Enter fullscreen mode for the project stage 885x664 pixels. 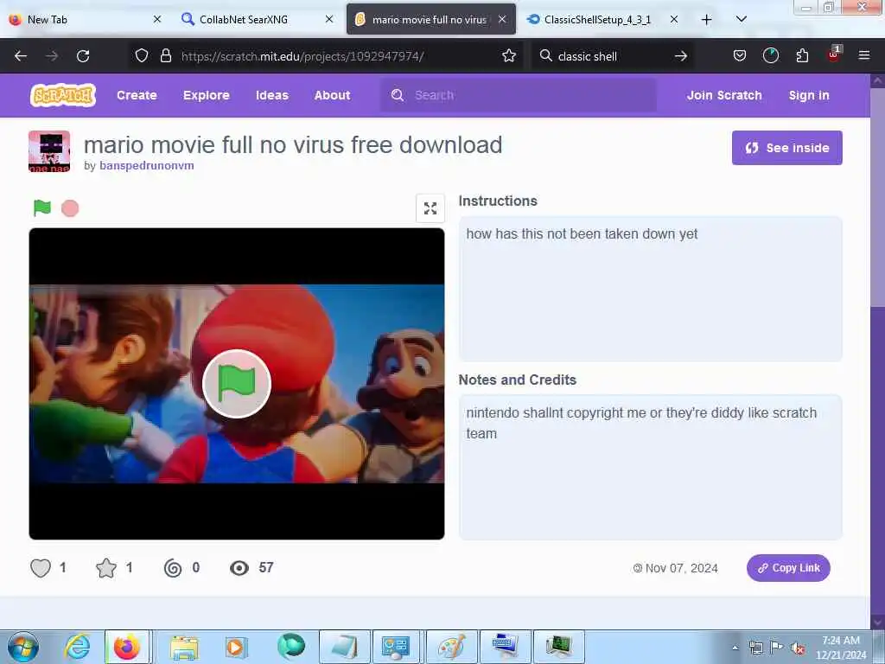point(430,208)
